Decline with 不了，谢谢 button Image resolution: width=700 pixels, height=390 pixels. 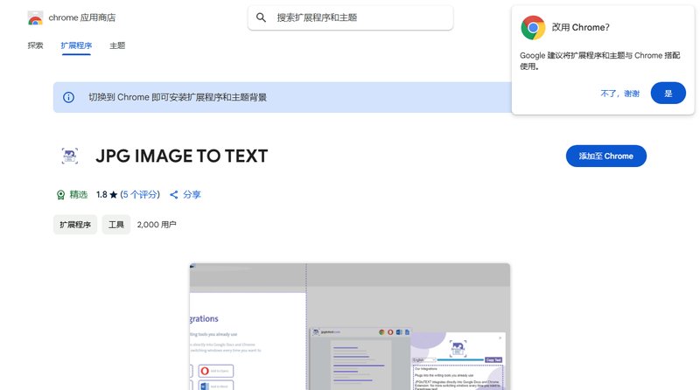(x=620, y=94)
